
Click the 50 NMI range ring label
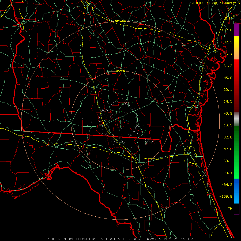pos(120,71)
